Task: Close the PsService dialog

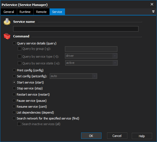Action: [x=152, y=4]
